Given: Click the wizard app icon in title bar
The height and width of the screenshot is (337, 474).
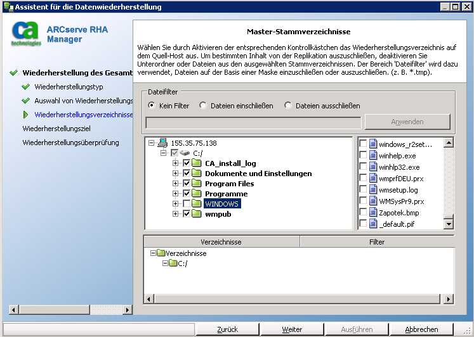Looking at the screenshot, I should coord(8,7).
